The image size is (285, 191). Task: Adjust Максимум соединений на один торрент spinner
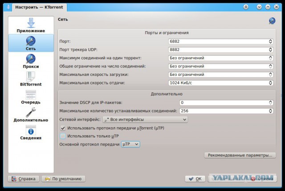click(x=270, y=58)
